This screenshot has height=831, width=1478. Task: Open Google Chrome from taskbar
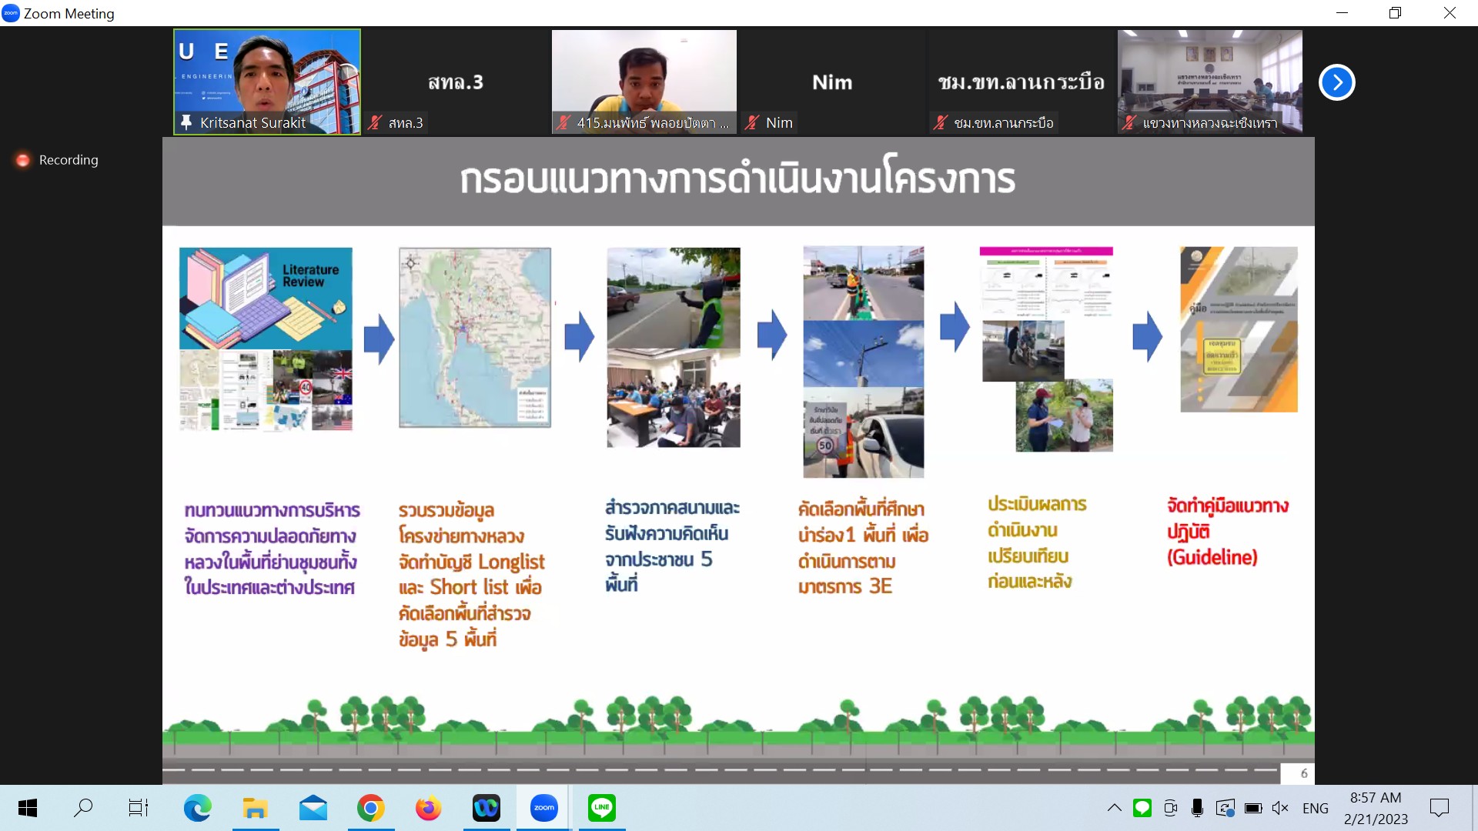[x=370, y=808]
